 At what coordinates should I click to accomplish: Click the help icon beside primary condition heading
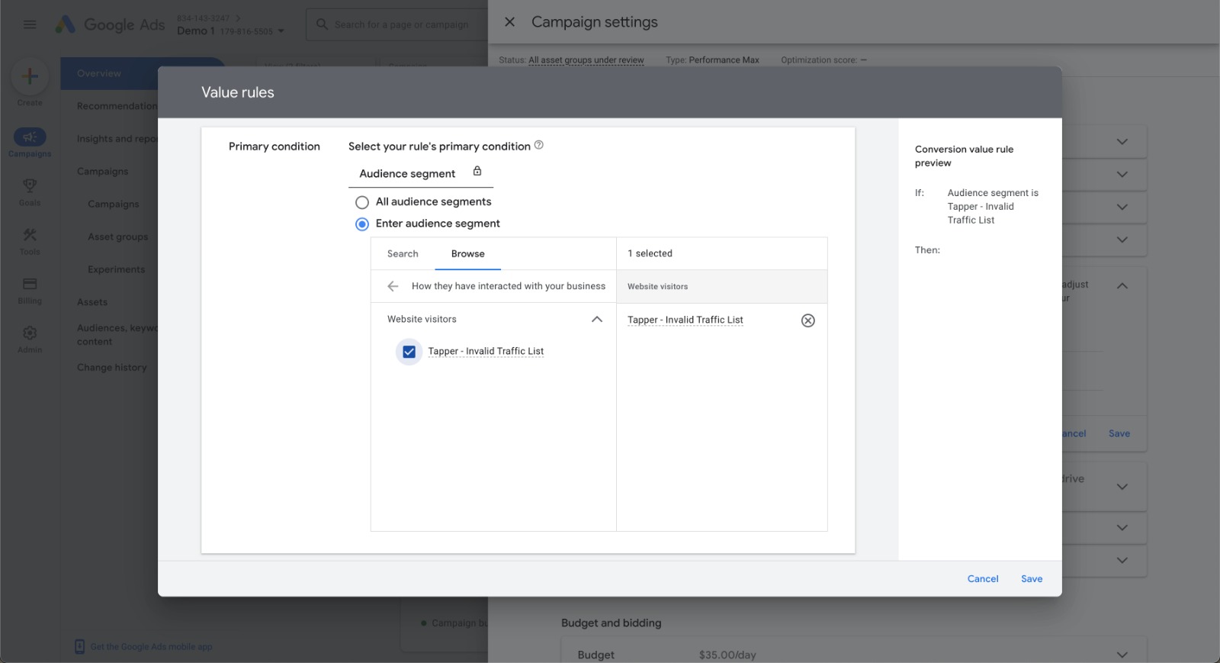539,145
